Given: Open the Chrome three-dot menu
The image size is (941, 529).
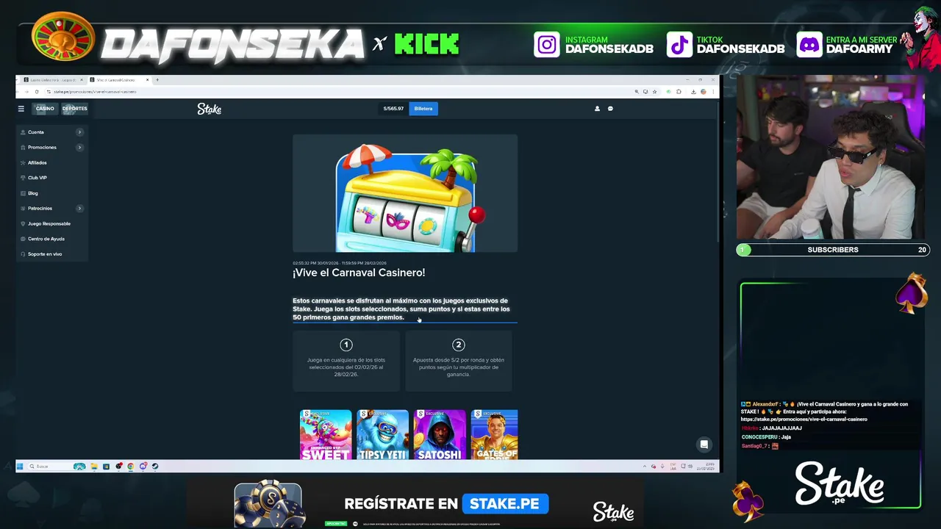Looking at the screenshot, I should 713,92.
